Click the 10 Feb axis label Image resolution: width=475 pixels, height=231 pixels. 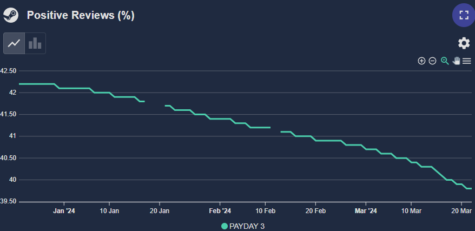coord(265,211)
